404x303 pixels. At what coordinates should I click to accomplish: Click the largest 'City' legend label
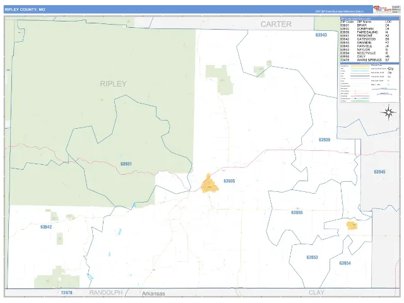pyautogui.click(x=391, y=69)
